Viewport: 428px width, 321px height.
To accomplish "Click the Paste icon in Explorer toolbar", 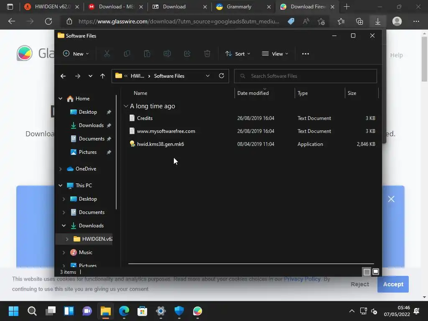I will [x=147, y=54].
